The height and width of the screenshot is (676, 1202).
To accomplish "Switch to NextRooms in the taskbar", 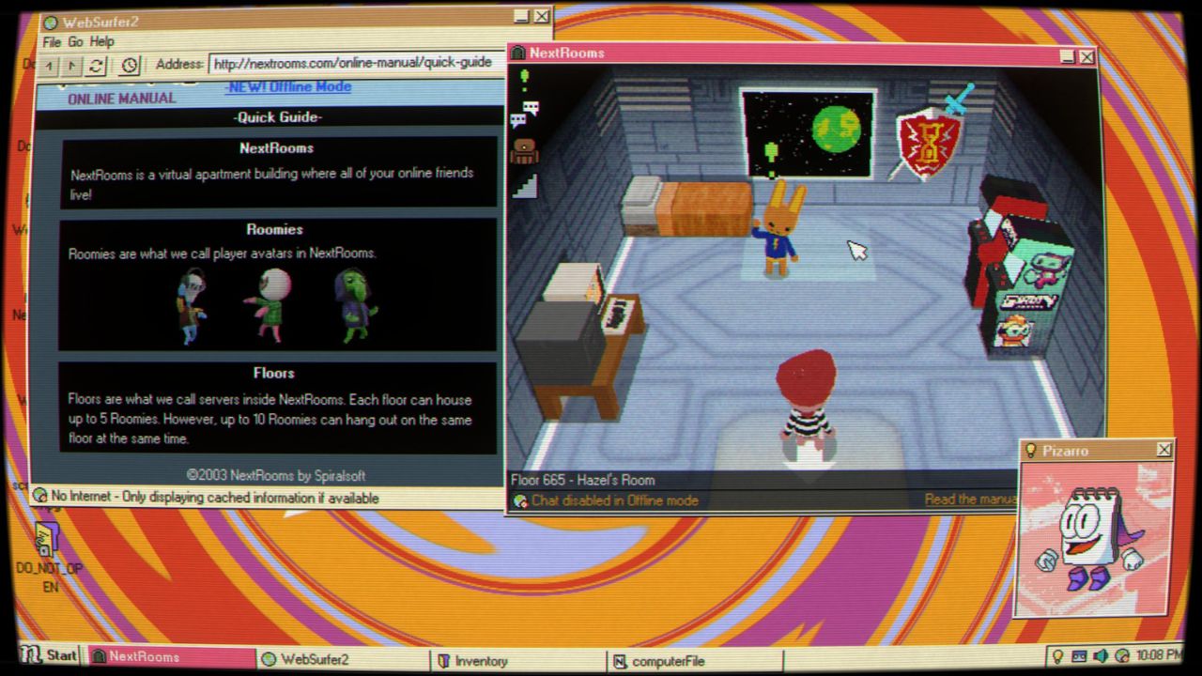I will [x=171, y=658].
